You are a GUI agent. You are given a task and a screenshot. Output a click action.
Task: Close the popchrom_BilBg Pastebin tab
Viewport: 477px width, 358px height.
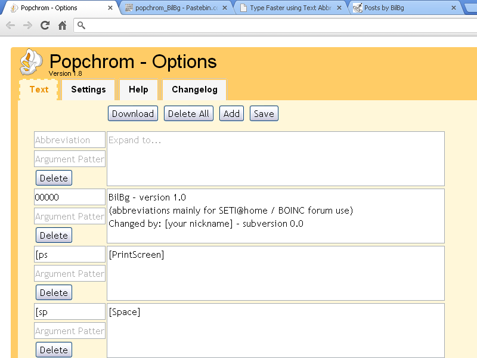click(x=225, y=8)
